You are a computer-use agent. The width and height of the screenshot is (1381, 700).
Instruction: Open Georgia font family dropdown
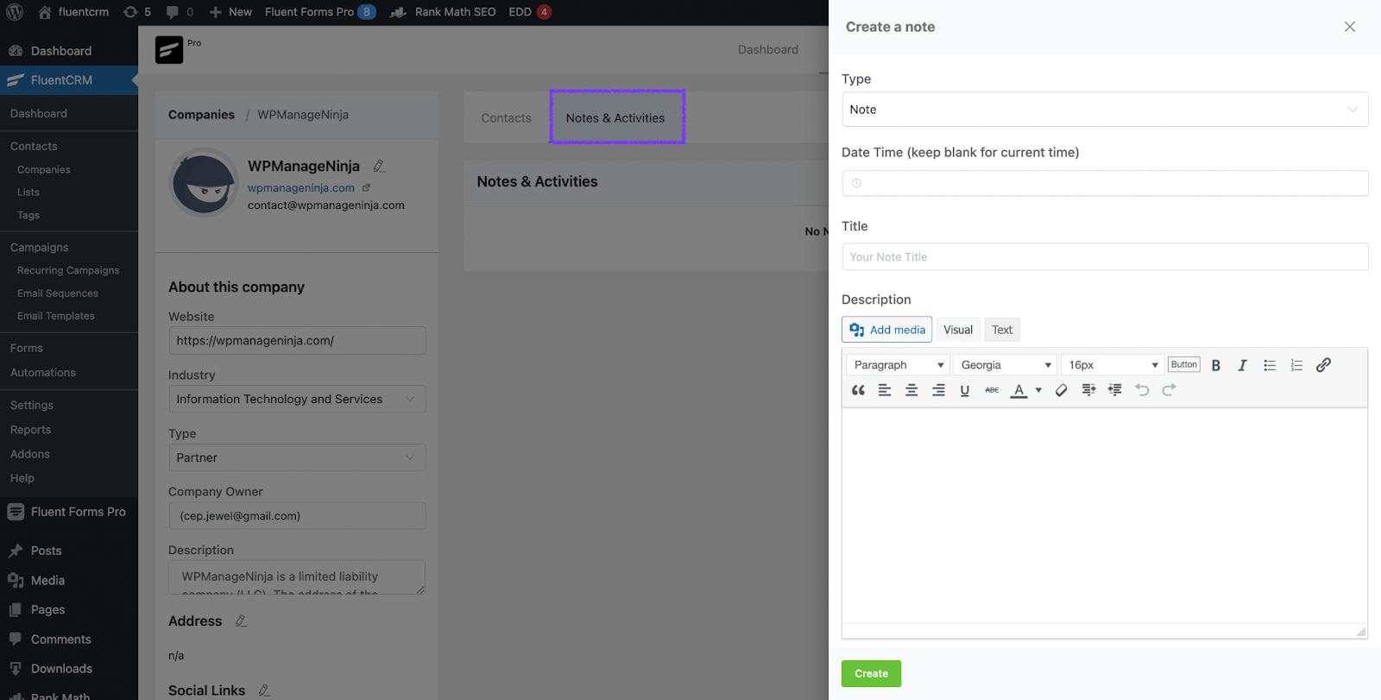(x=1006, y=365)
